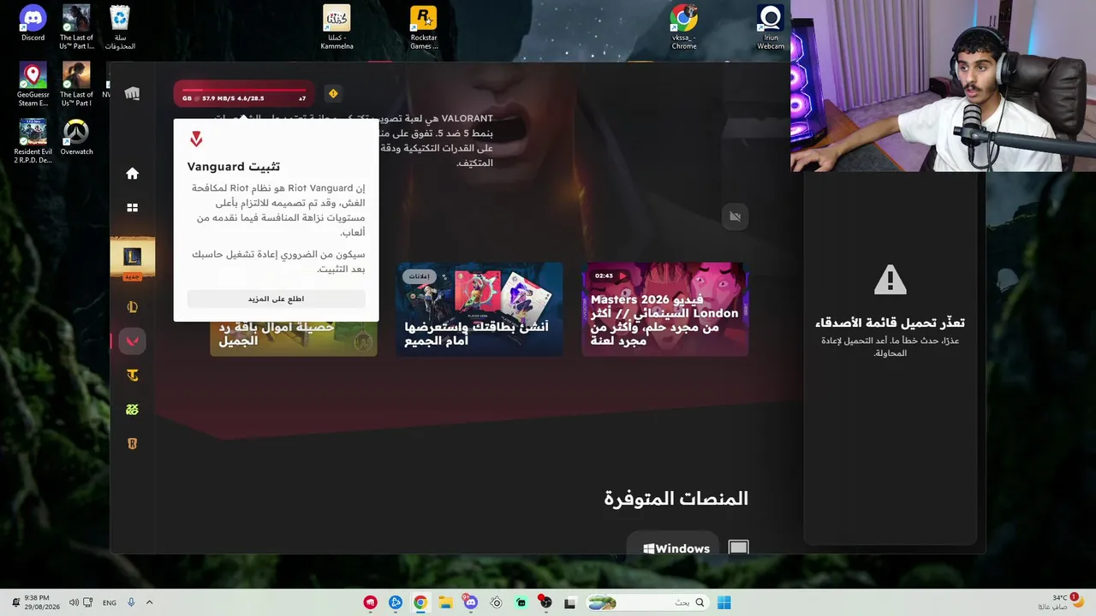
Task: Open the player card announcement thumbnail
Action: click(479, 309)
